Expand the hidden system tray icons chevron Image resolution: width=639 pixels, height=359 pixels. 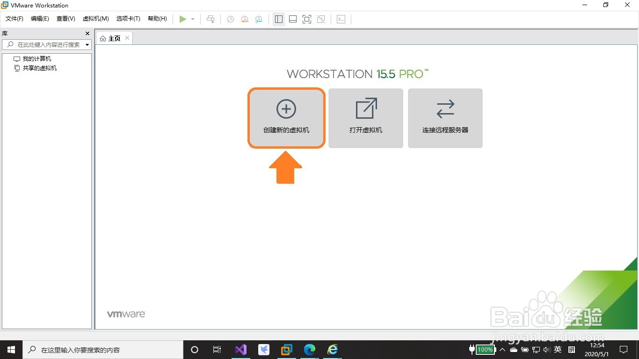coord(502,350)
